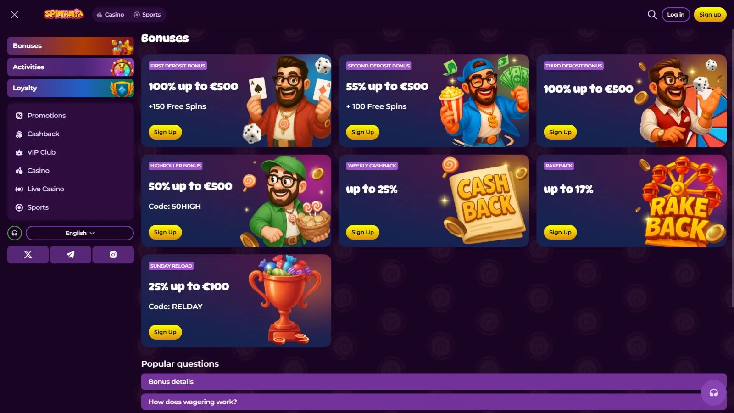Click the yellow Sign up header button
This screenshot has width=734, height=413.
click(x=710, y=15)
